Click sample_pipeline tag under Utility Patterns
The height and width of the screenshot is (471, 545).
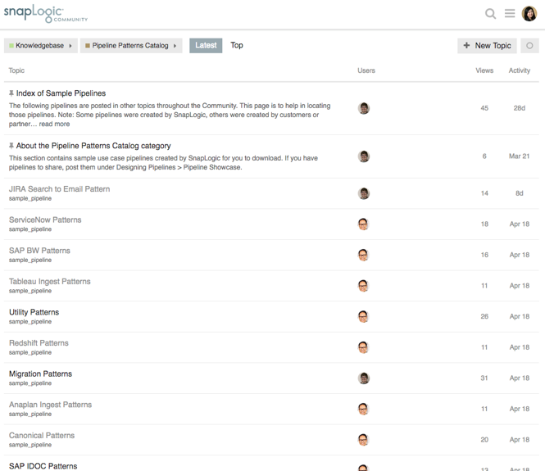pos(30,322)
